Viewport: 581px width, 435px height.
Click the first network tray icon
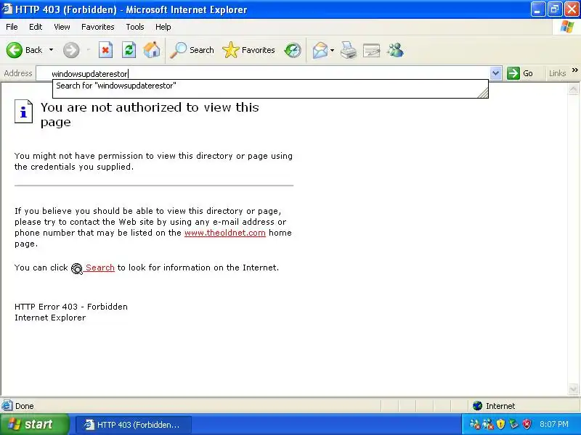475,424
